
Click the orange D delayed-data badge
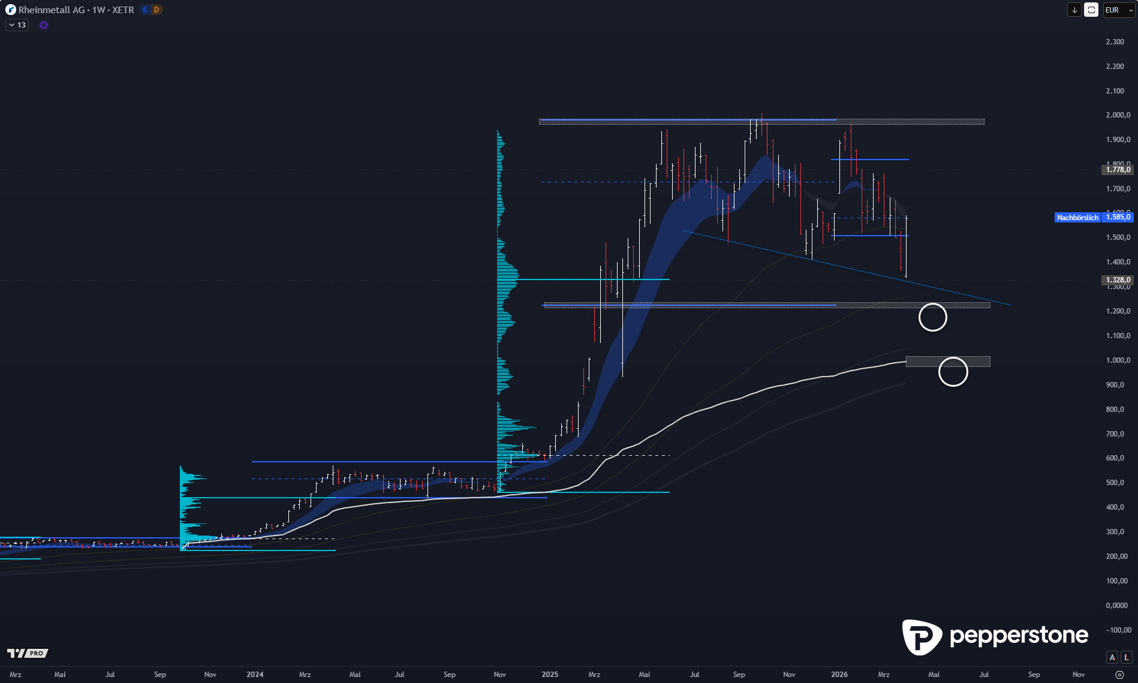[x=156, y=10]
